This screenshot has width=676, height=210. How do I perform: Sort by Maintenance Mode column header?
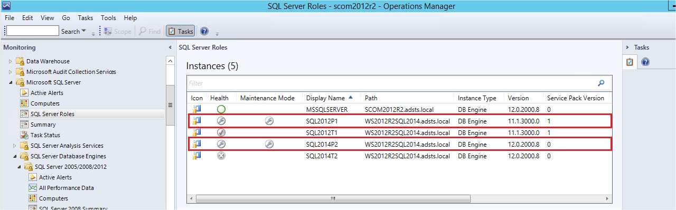(267, 98)
